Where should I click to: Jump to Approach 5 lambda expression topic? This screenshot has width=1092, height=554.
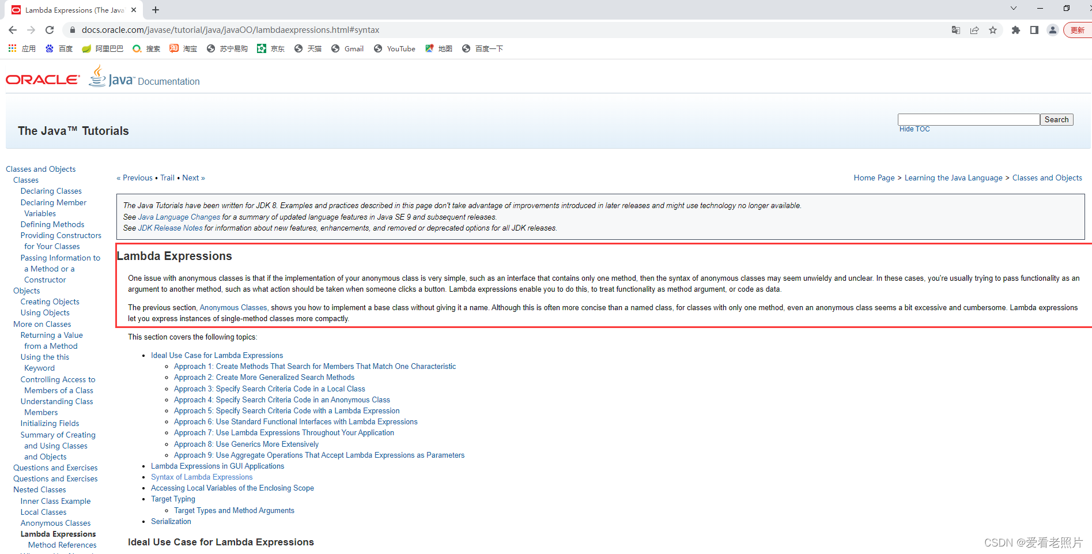point(287,411)
